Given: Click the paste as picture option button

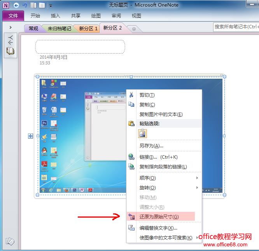Looking at the screenshot, I should [142, 134].
